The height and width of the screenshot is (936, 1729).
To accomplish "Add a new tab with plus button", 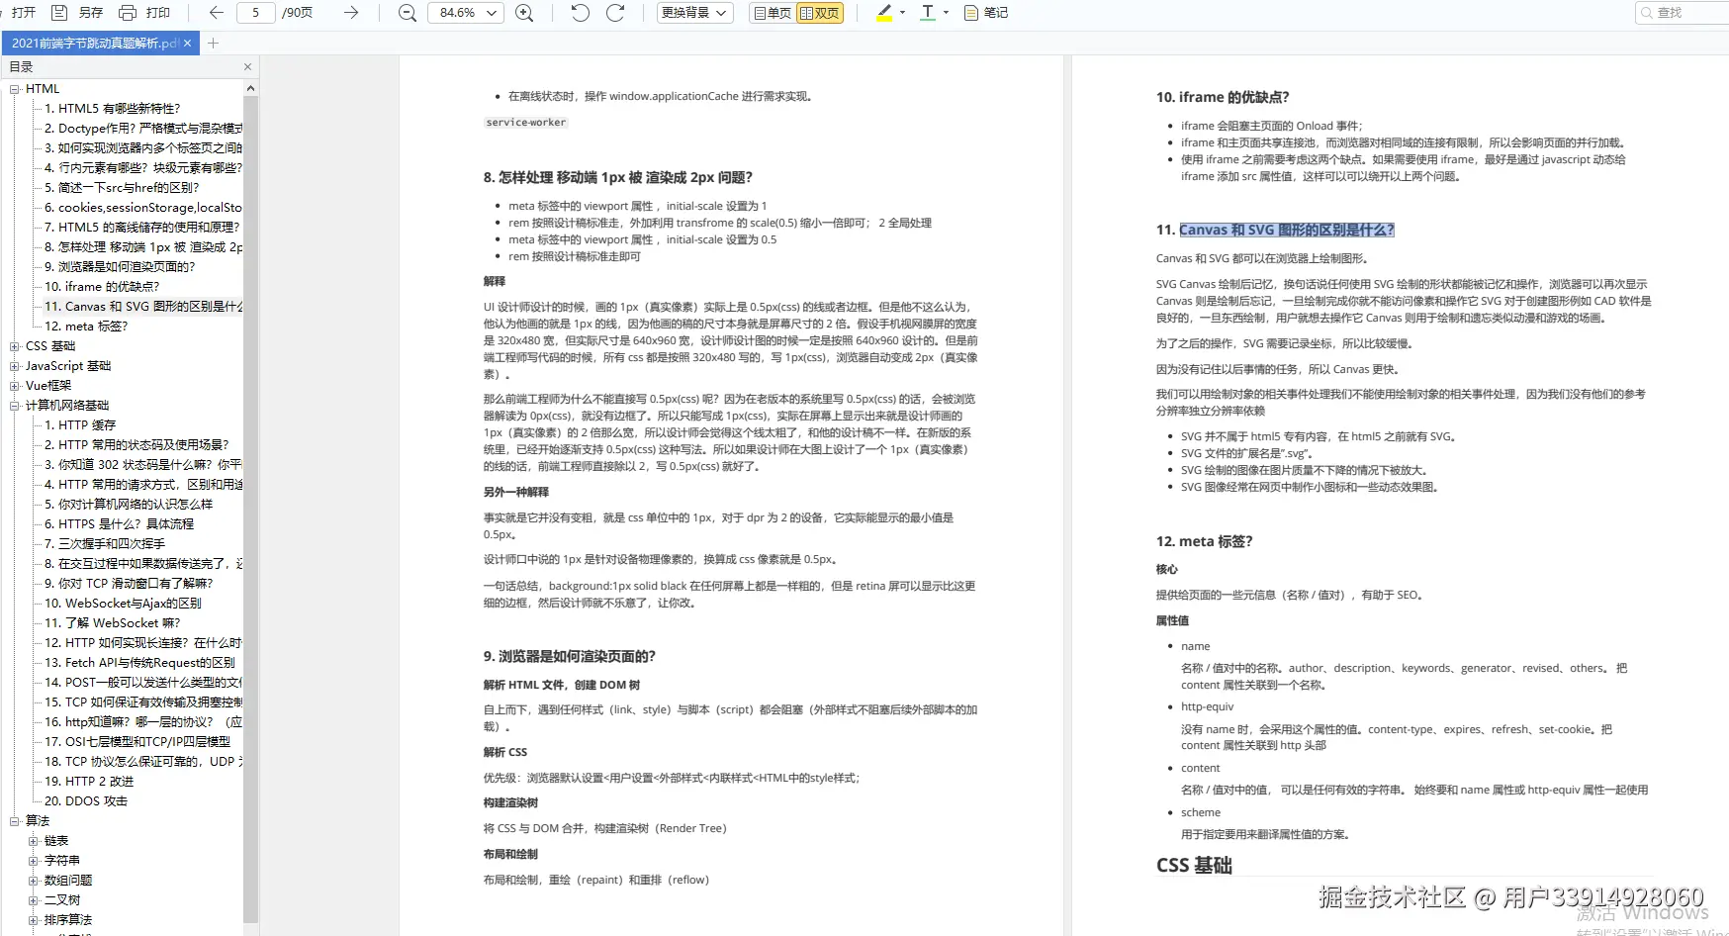I will tap(213, 44).
